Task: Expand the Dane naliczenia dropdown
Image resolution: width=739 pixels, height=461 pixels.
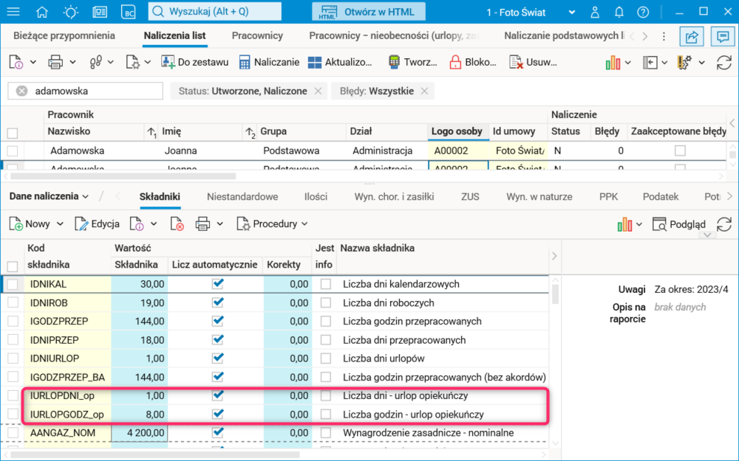Action: tap(49, 196)
